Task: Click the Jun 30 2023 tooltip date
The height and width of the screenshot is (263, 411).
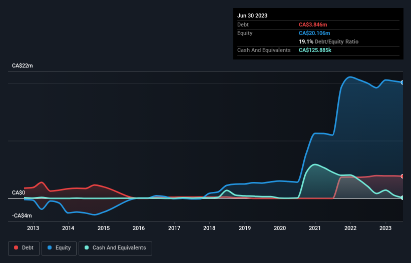Action: tap(252, 15)
